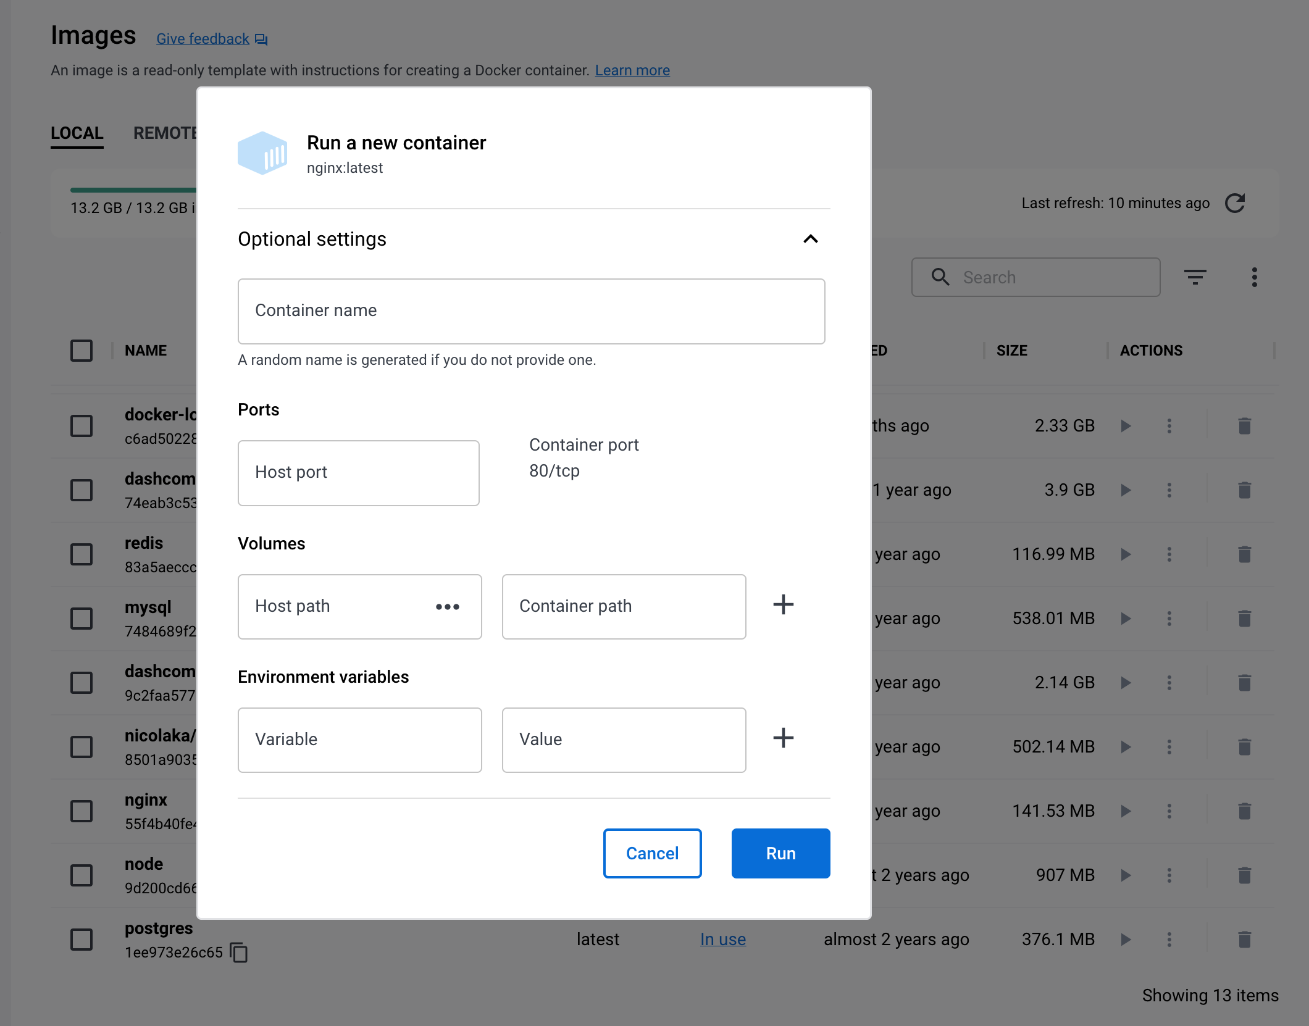
Task: Open more actions for 3.9 GB image
Action: pyautogui.click(x=1169, y=490)
